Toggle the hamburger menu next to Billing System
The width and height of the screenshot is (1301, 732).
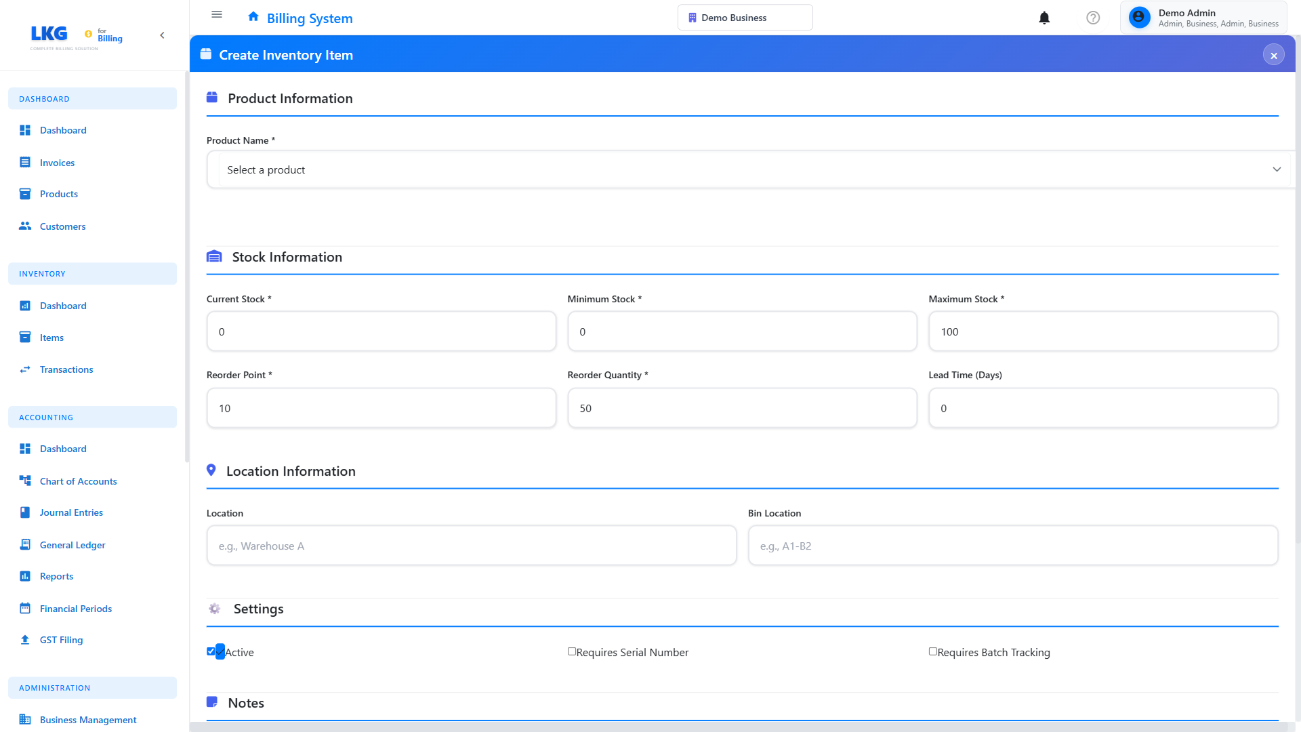coord(216,14)
